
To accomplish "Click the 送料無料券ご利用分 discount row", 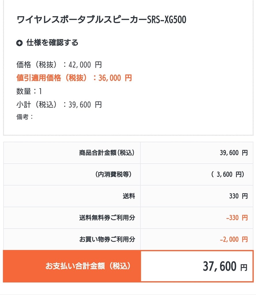I will click(128, 218).
